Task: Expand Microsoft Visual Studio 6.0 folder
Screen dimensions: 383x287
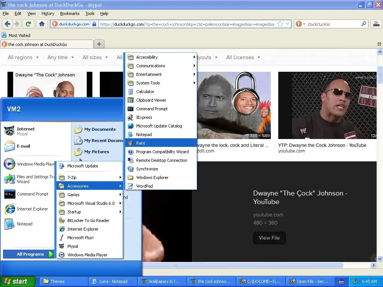Action: [x=90, y=203]
